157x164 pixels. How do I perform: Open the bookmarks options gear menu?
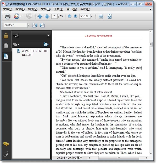point(16,45)
